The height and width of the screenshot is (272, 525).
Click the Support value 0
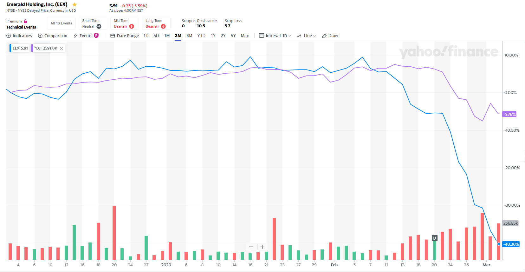(x=183, y=26)
